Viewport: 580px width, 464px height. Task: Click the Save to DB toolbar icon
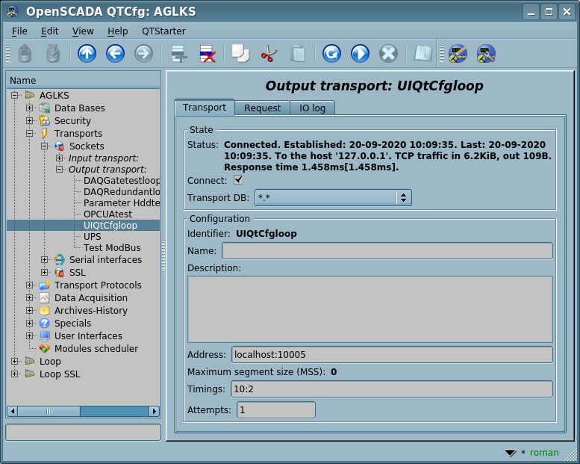53,54
